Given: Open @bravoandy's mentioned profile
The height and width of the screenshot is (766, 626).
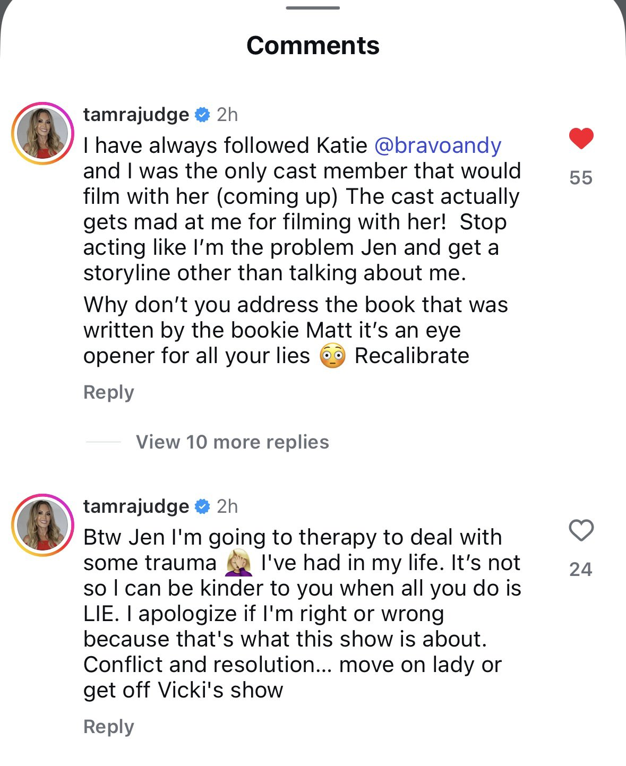Looking at the screenshot, I should (437, 145).
